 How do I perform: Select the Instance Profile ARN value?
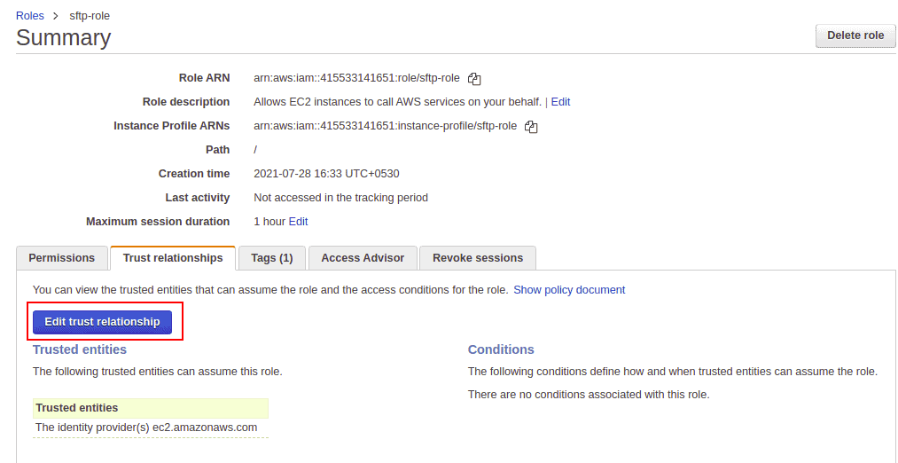point(386,126)
